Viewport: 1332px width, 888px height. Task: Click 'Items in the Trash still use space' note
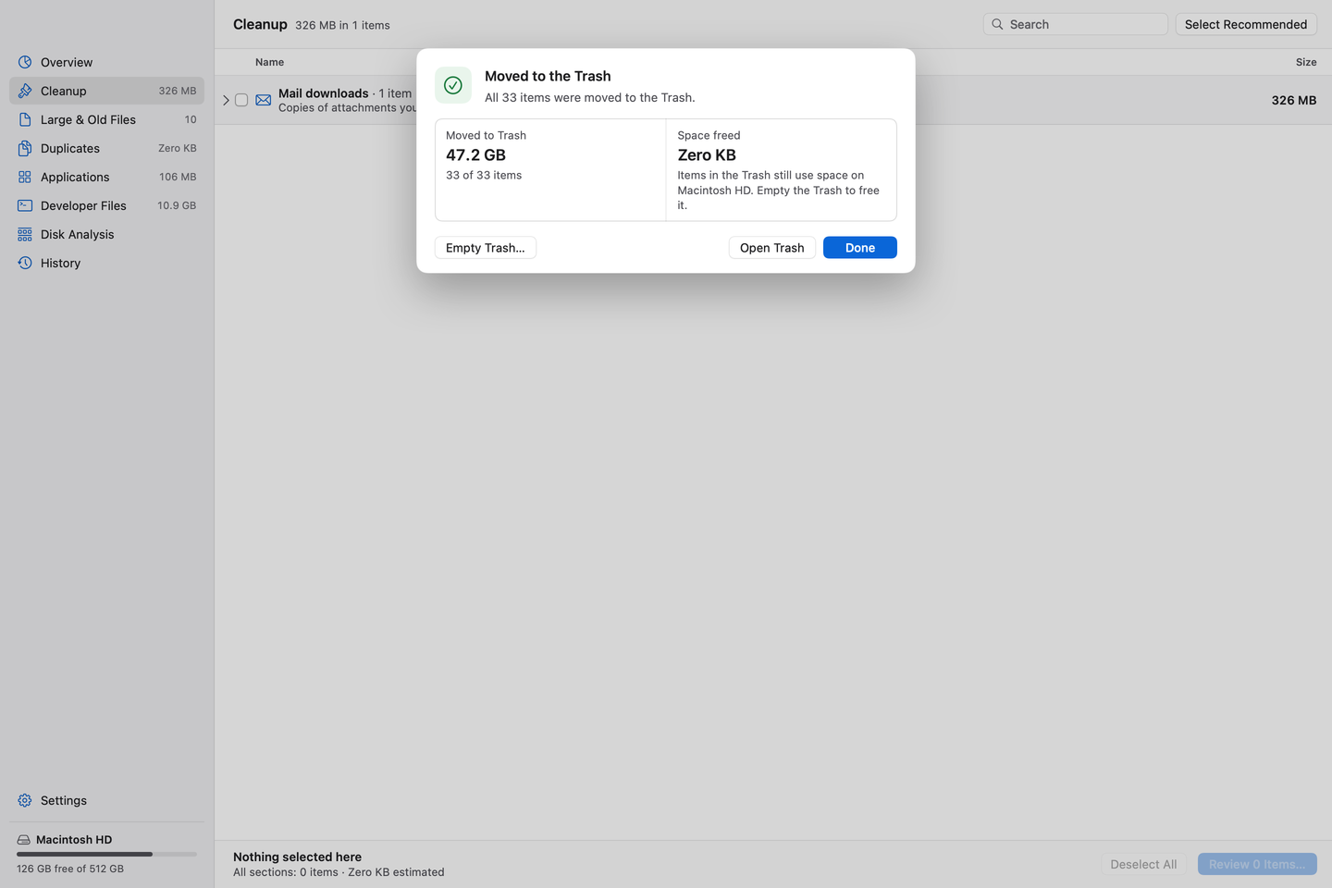779,190
